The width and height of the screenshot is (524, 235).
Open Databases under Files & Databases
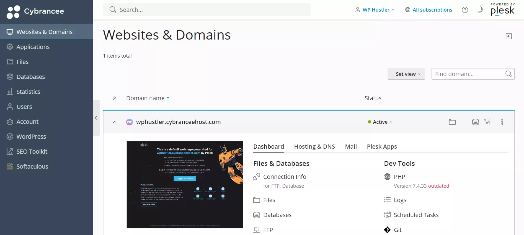pyautogui.click(x=277, y=215)
